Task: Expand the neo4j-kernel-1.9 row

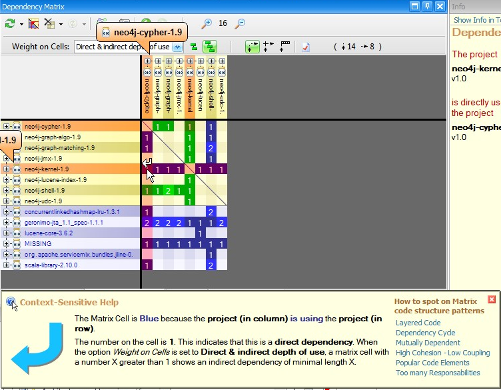Action: coord(6,169)
